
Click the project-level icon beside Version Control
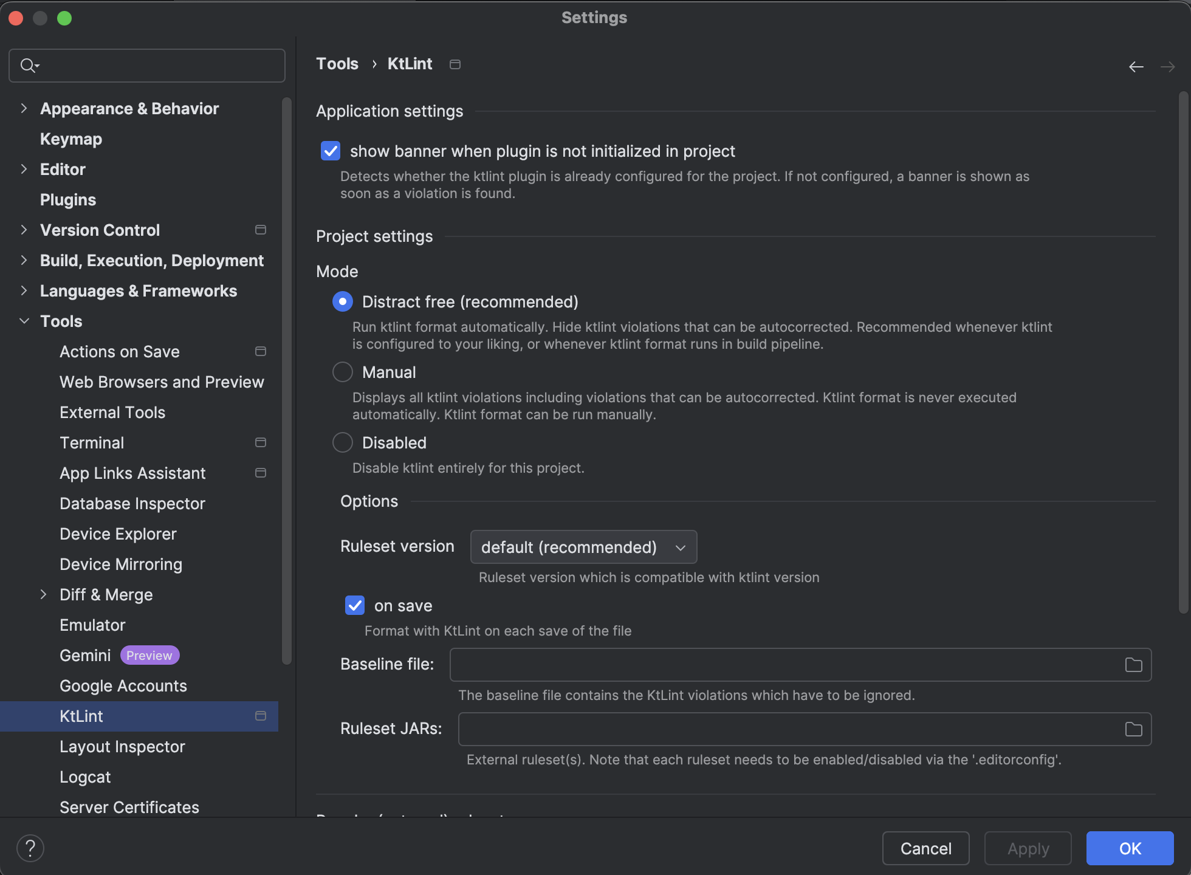click(261, 230)
